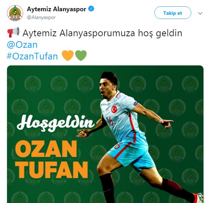Click the number on the blue shorts
Screen dimensions: 207x203
118,145
